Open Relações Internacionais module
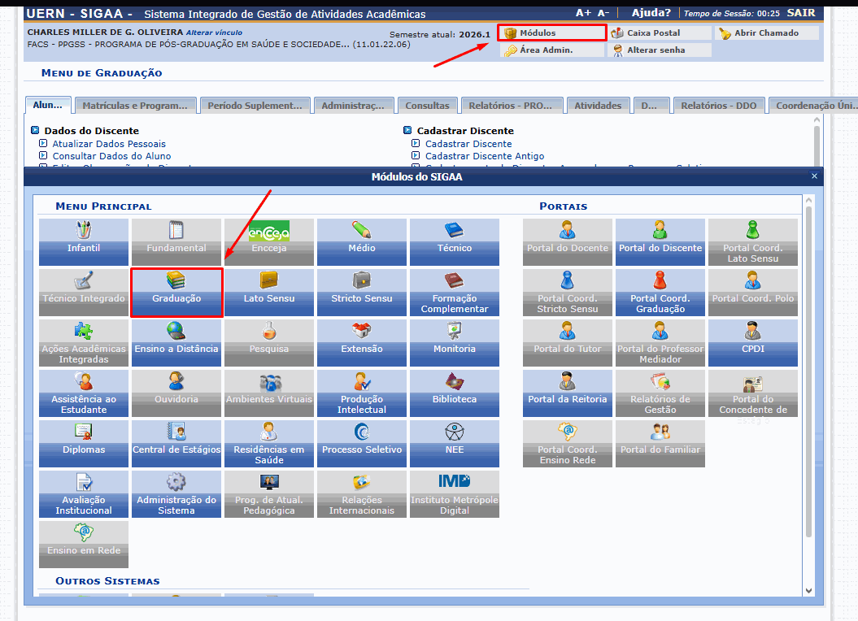 point(362,493)
